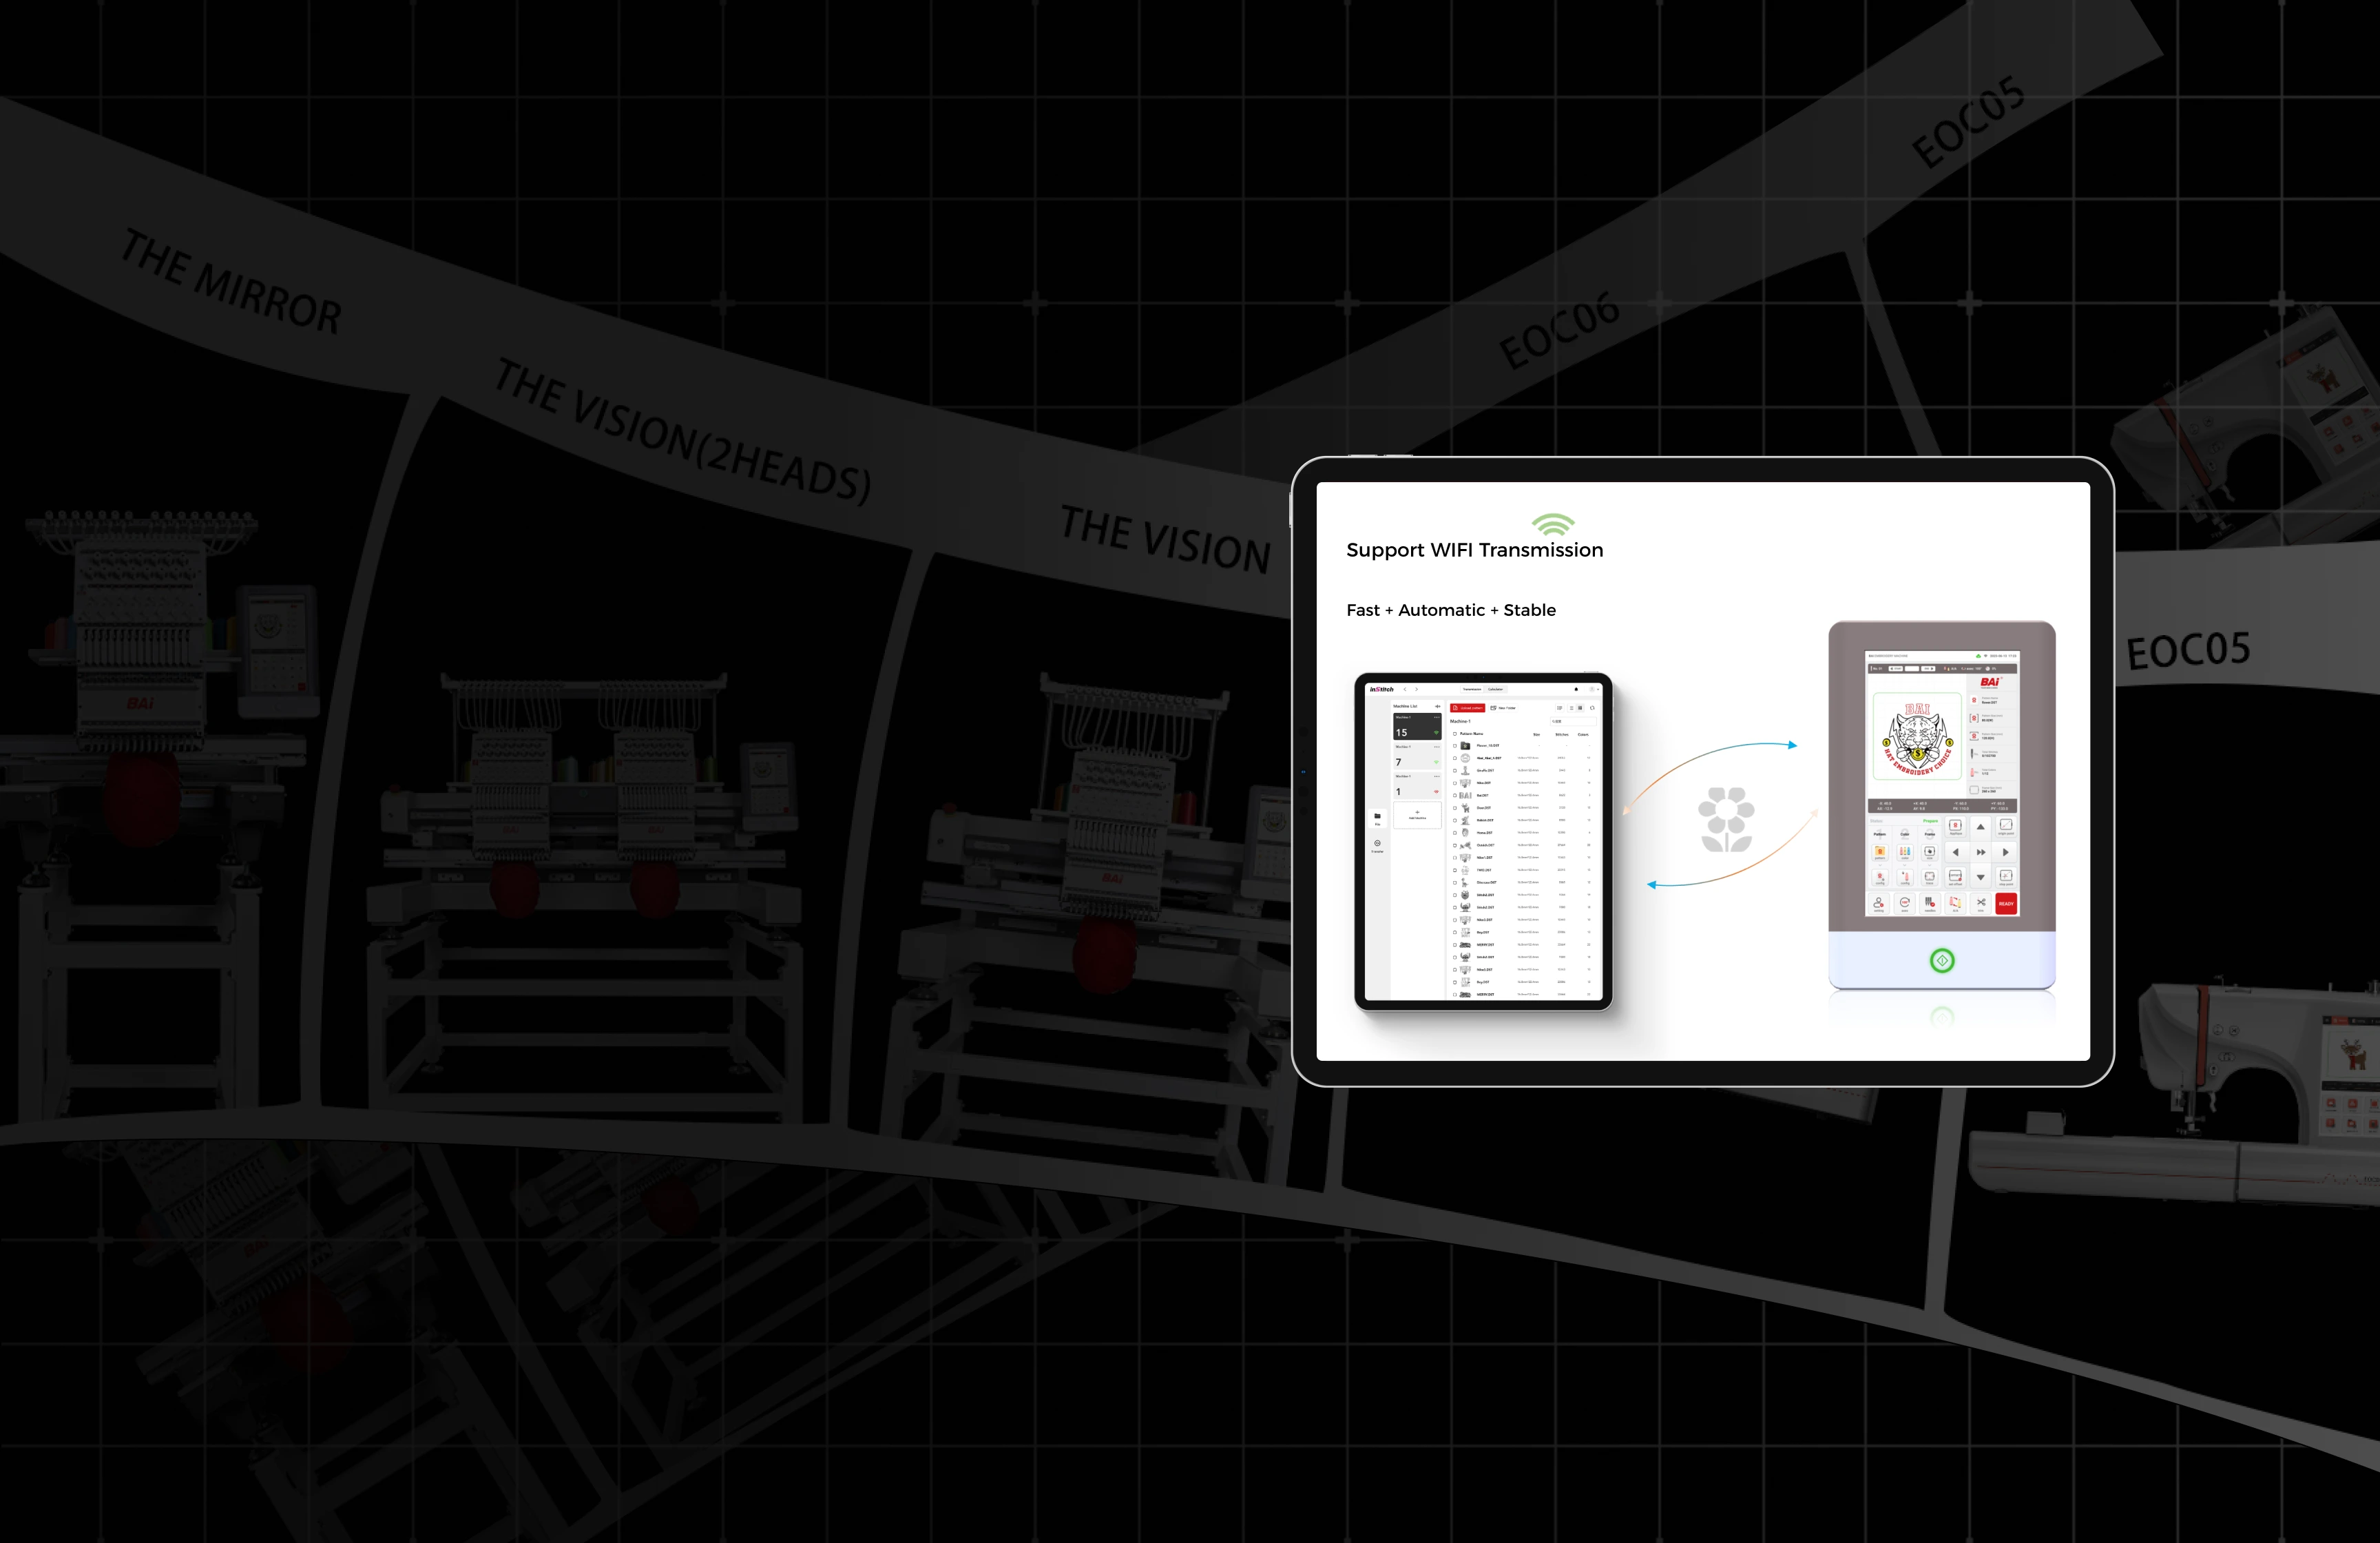Click the Applique icon
2380x1543 pixels.
1956,826
